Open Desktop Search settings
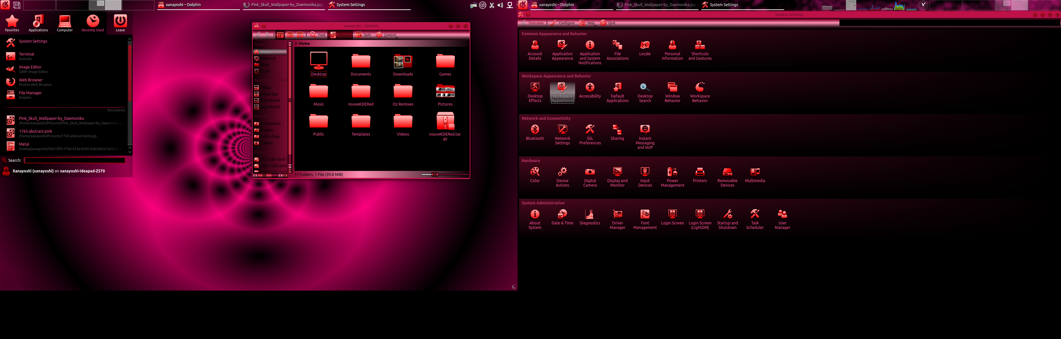Screen dimensions: 1061x339 (x=645, y=92)
